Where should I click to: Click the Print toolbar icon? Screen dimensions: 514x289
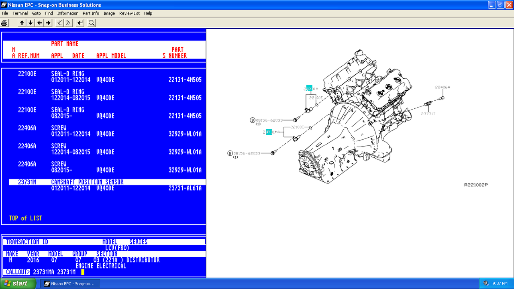pos(4,23)
